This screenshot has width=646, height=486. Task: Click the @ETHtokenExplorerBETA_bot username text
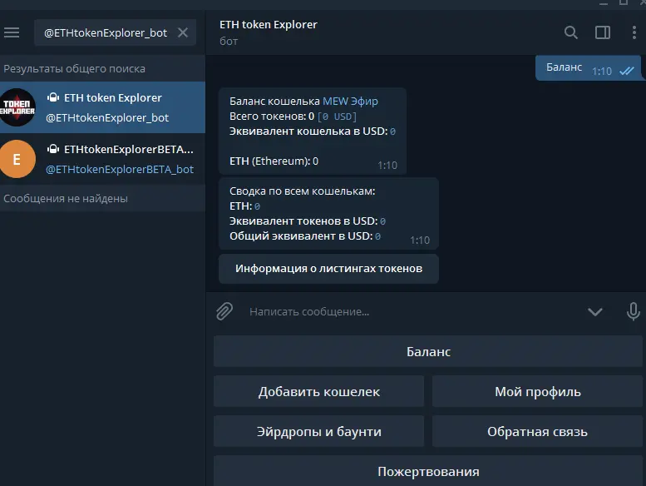pyautogui.click(x=120, y=170)
